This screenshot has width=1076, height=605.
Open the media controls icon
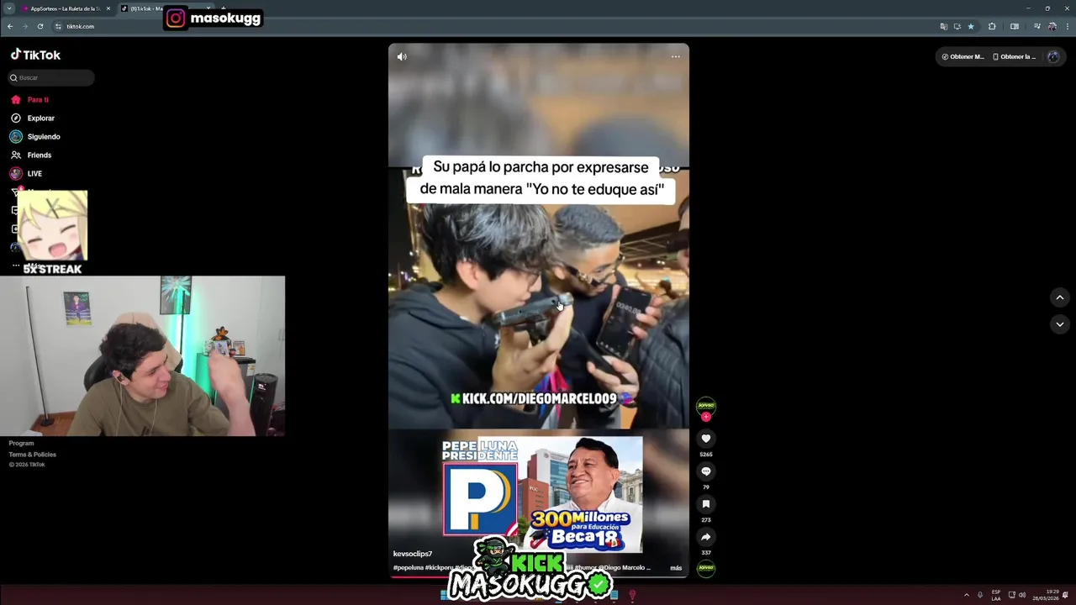click(1036, 26)
